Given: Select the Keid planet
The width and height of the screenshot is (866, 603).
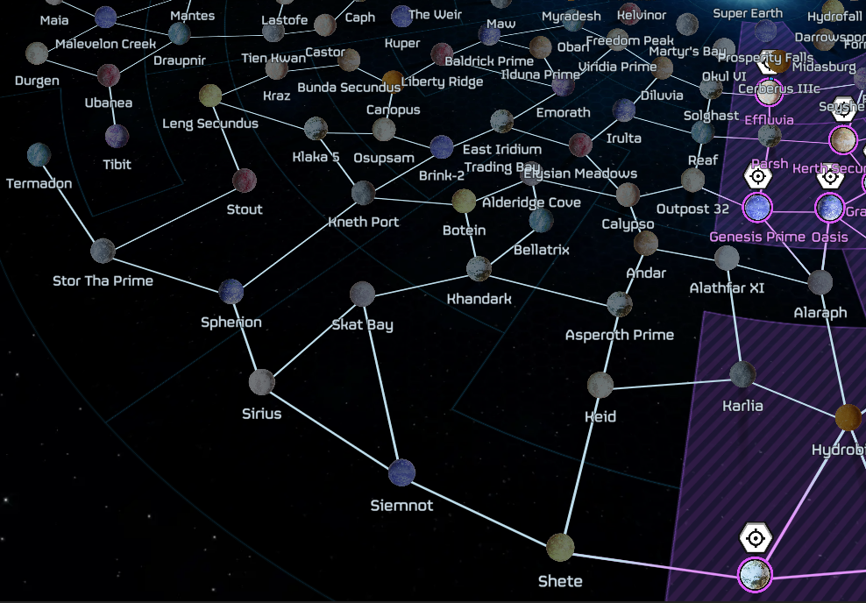Looking at the screenshot, I should click(x=600, y=385).
